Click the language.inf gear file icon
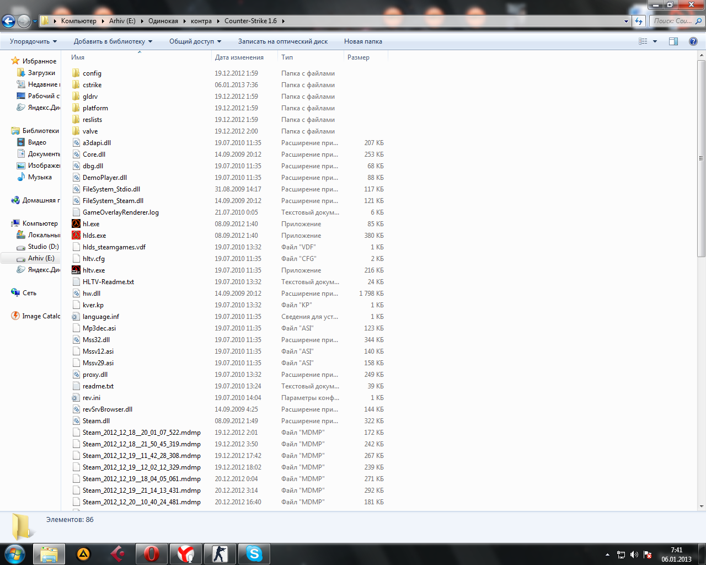Image resolution: width=706 pixels, height=565 pixels. [x=76, y=317]
